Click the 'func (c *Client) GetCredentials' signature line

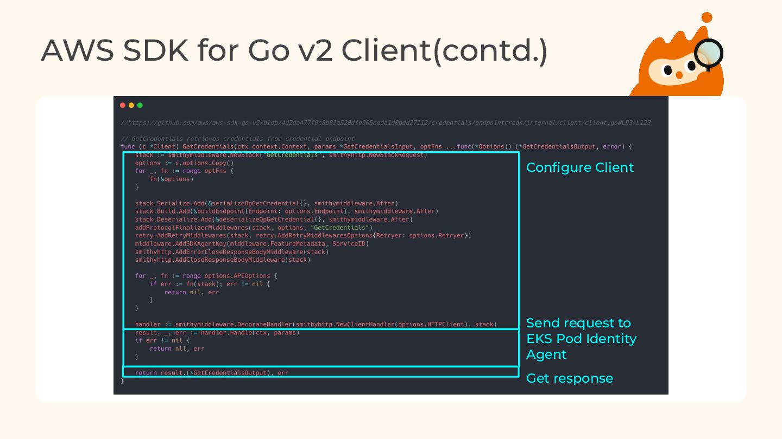click(376, 147)
